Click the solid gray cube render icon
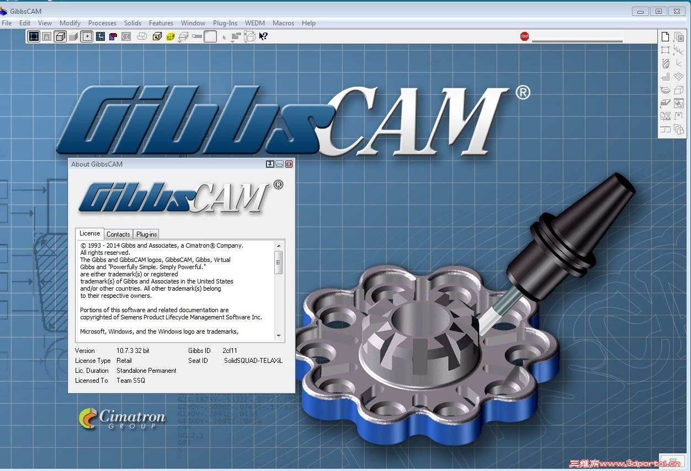691x471 pixels. (x=73, y=36)
